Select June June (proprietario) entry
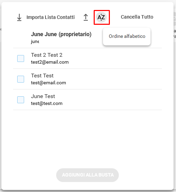 click(61, 34)
